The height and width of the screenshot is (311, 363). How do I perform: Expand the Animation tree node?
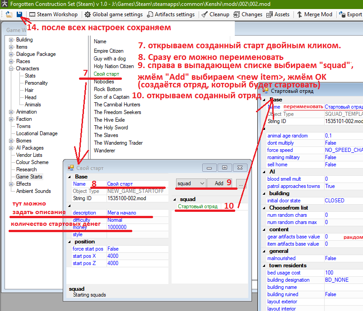(x=11, y=112)
